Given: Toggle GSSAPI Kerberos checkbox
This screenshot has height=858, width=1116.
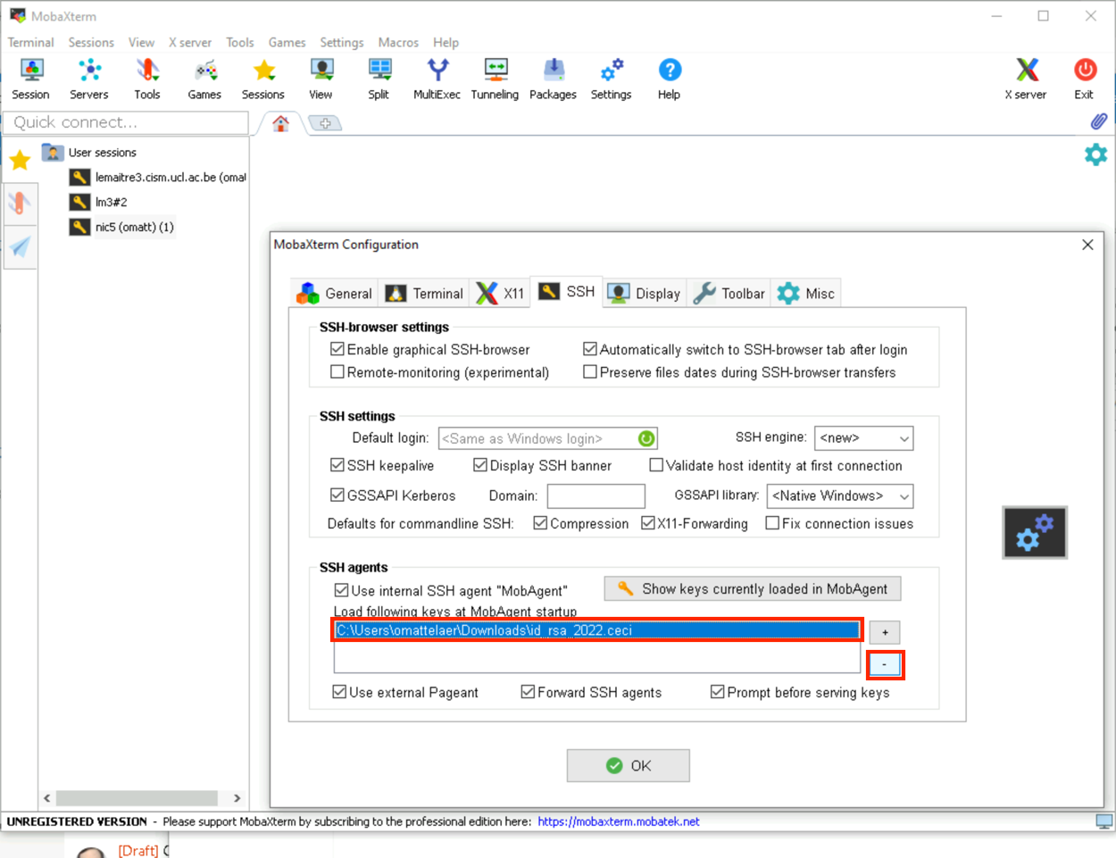Looking at the screenshot, I should point(337,495).
